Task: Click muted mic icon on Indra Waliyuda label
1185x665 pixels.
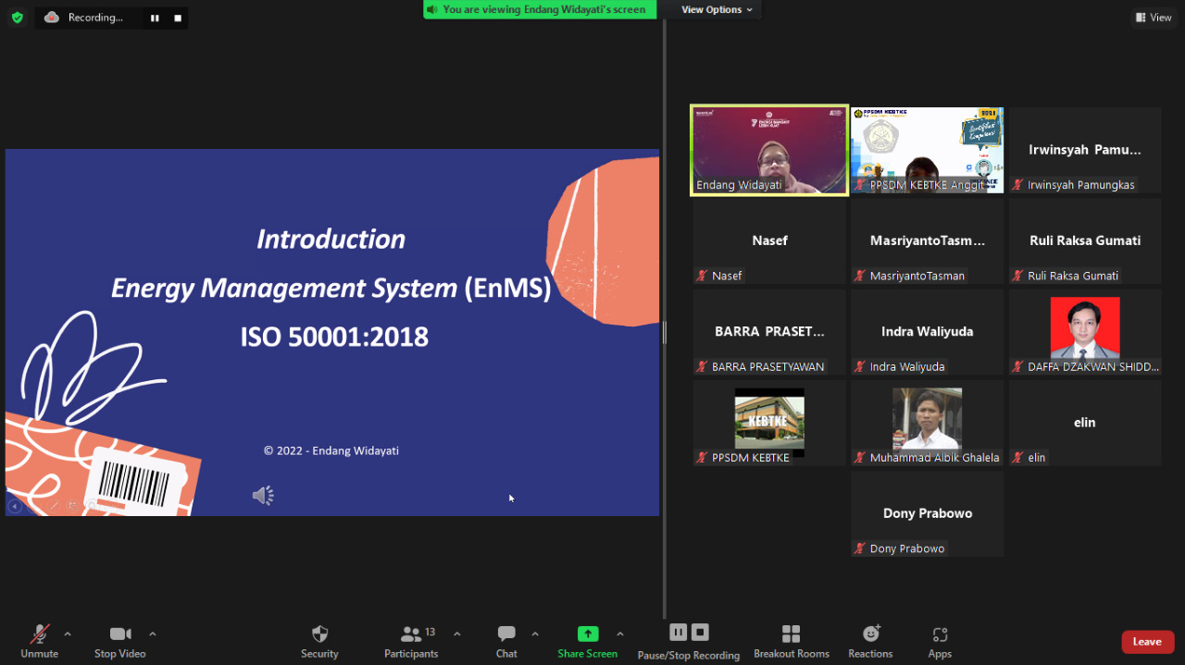Action: 860,367
